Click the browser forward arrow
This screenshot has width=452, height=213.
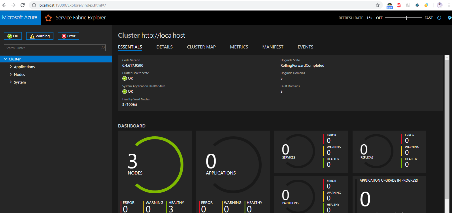13,5
